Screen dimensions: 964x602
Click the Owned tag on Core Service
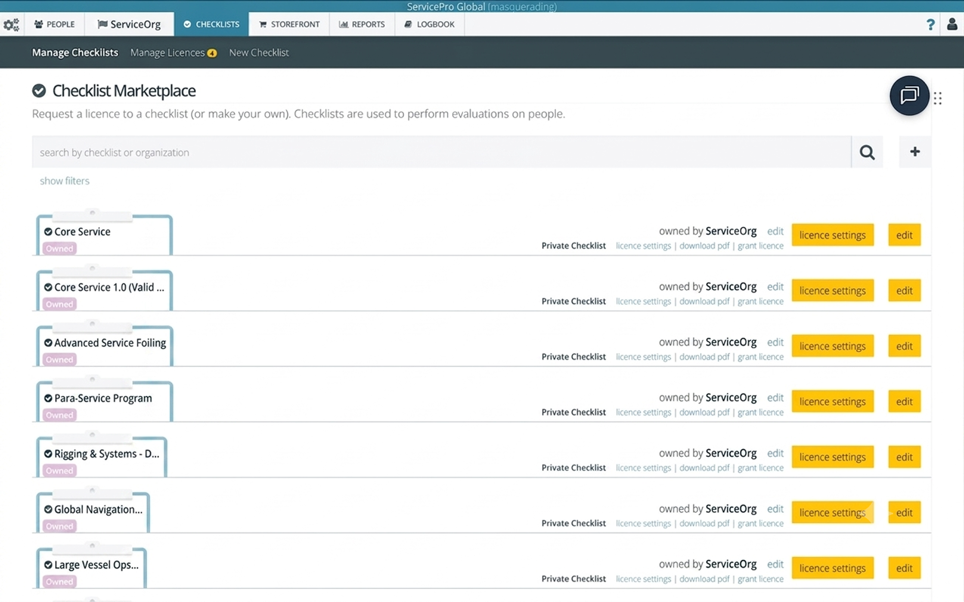click(x=59, y=249)
